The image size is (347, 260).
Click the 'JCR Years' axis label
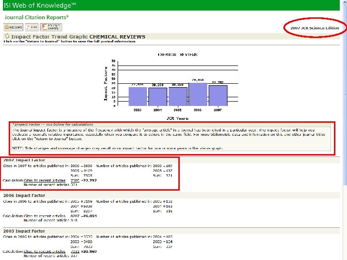click(177, 118)
